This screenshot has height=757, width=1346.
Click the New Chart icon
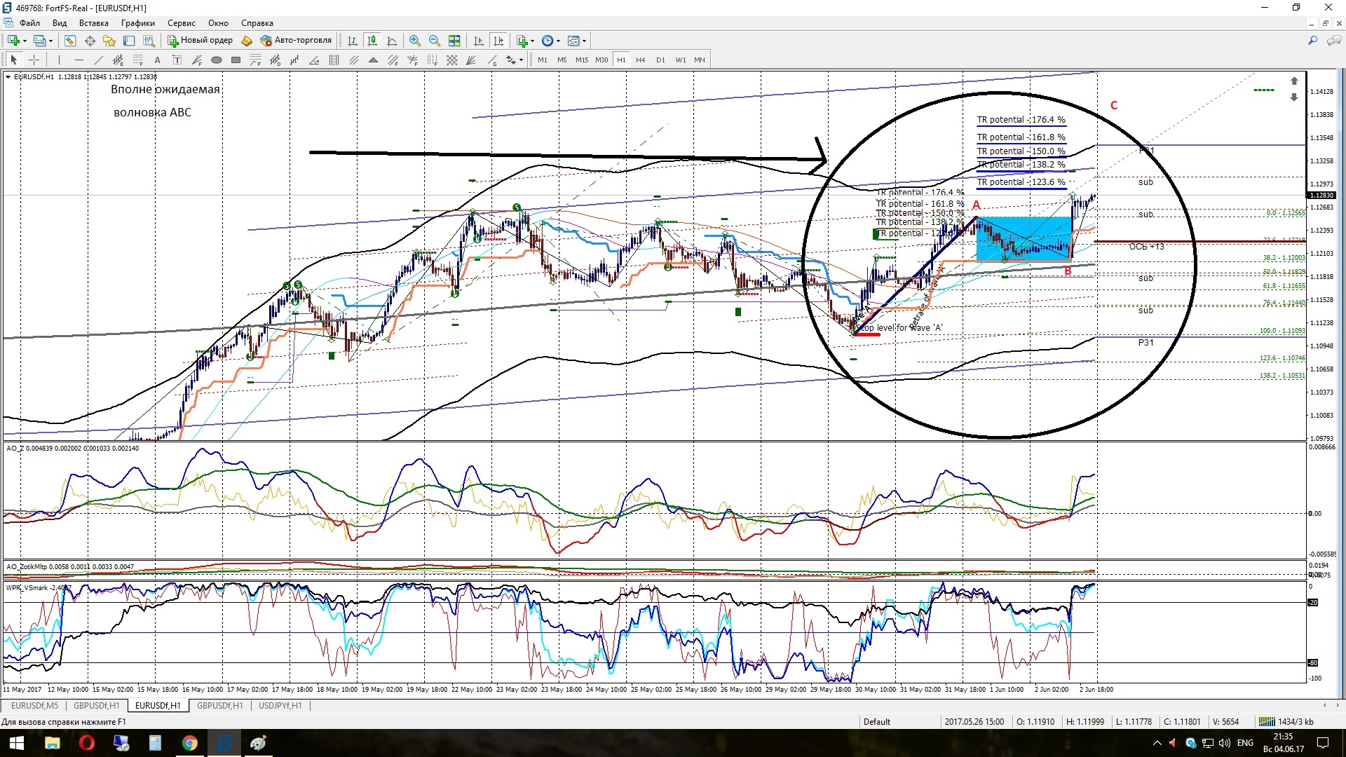click(x=13, y=41)
